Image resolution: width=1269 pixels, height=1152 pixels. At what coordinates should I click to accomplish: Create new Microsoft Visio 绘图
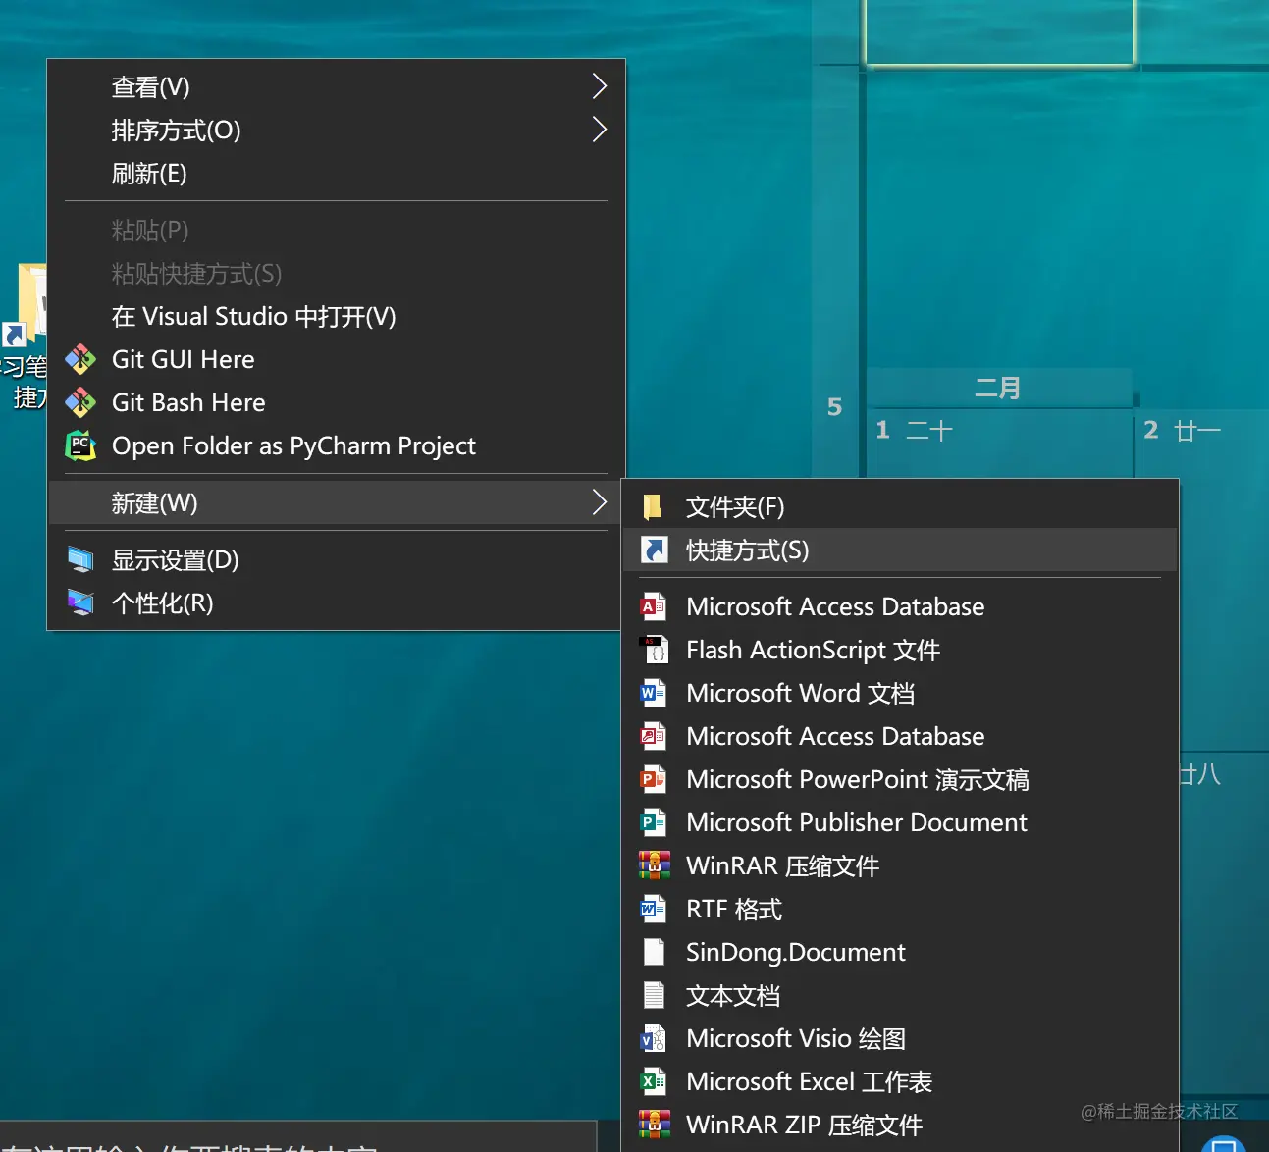pyautogui.click(x=900, y=1038)
